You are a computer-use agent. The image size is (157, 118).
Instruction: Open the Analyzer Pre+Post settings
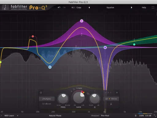105,116
